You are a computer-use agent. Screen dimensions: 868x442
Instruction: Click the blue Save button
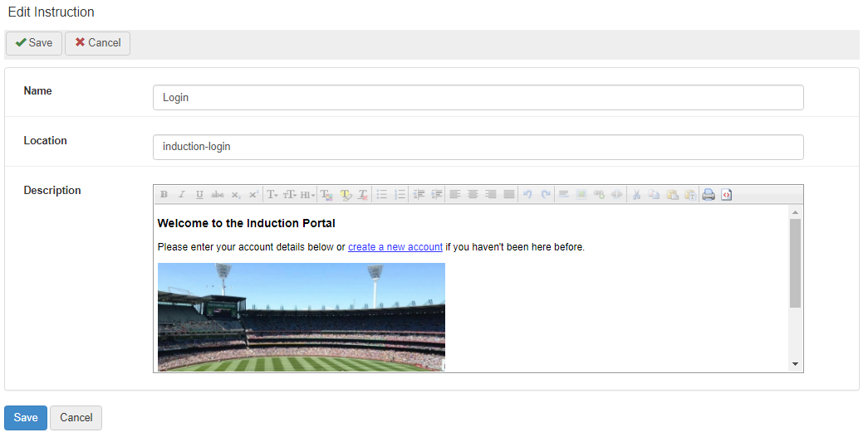point(26,418)
